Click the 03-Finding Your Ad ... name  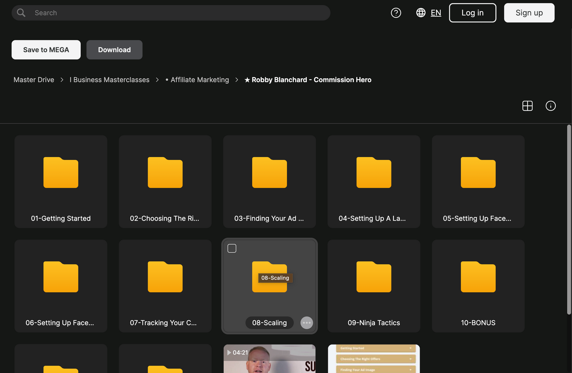(269, 219)
